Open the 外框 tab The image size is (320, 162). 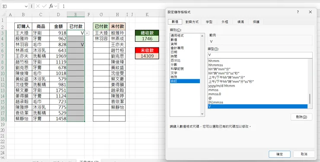[x=225, y=22]
